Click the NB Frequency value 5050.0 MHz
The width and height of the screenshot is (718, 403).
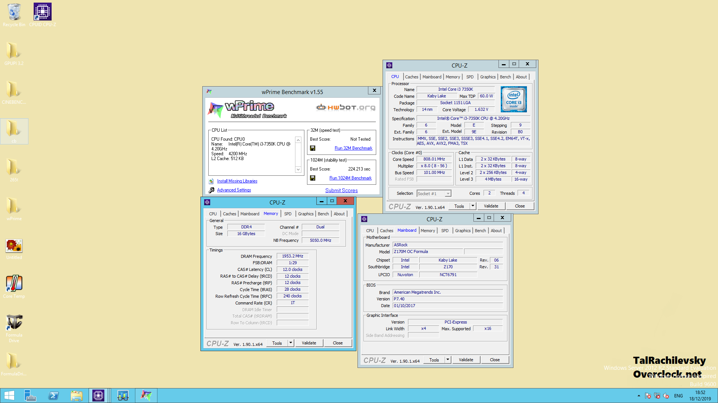[x=320, y=240]
